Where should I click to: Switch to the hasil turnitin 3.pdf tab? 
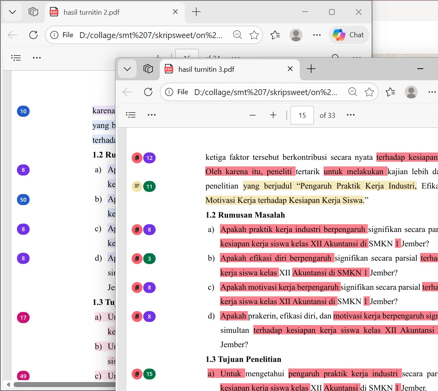[230, 69]
